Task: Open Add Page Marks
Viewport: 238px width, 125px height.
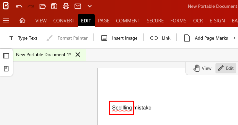Action: coord(206,38)
